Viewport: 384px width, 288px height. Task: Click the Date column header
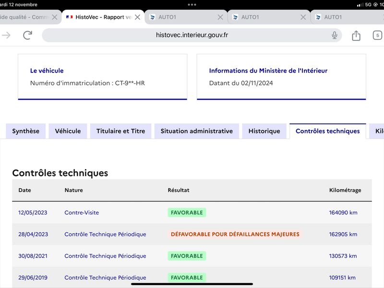point(25,190)
